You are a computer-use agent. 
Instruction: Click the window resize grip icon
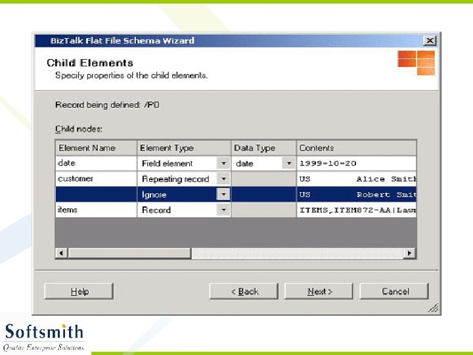coord(434,308)
